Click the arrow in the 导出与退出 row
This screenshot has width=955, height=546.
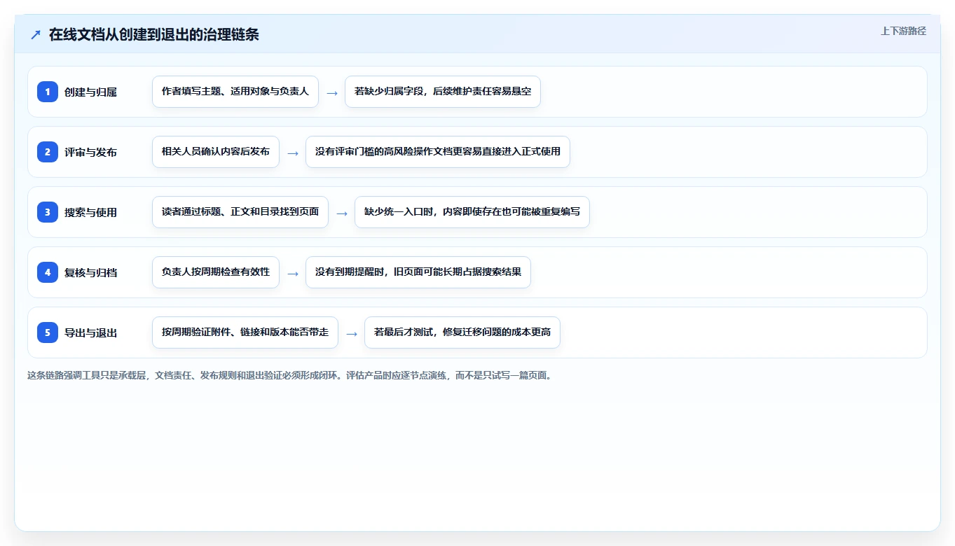click(352, 333)
